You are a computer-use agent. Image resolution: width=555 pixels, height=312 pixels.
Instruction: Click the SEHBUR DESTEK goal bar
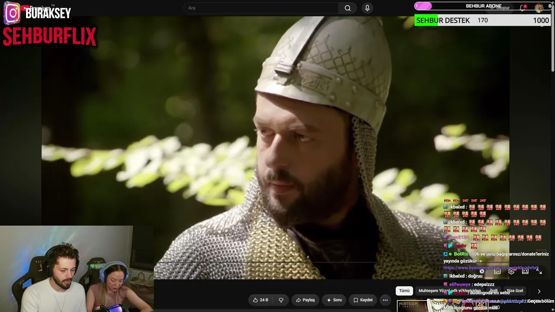(483, 20)
